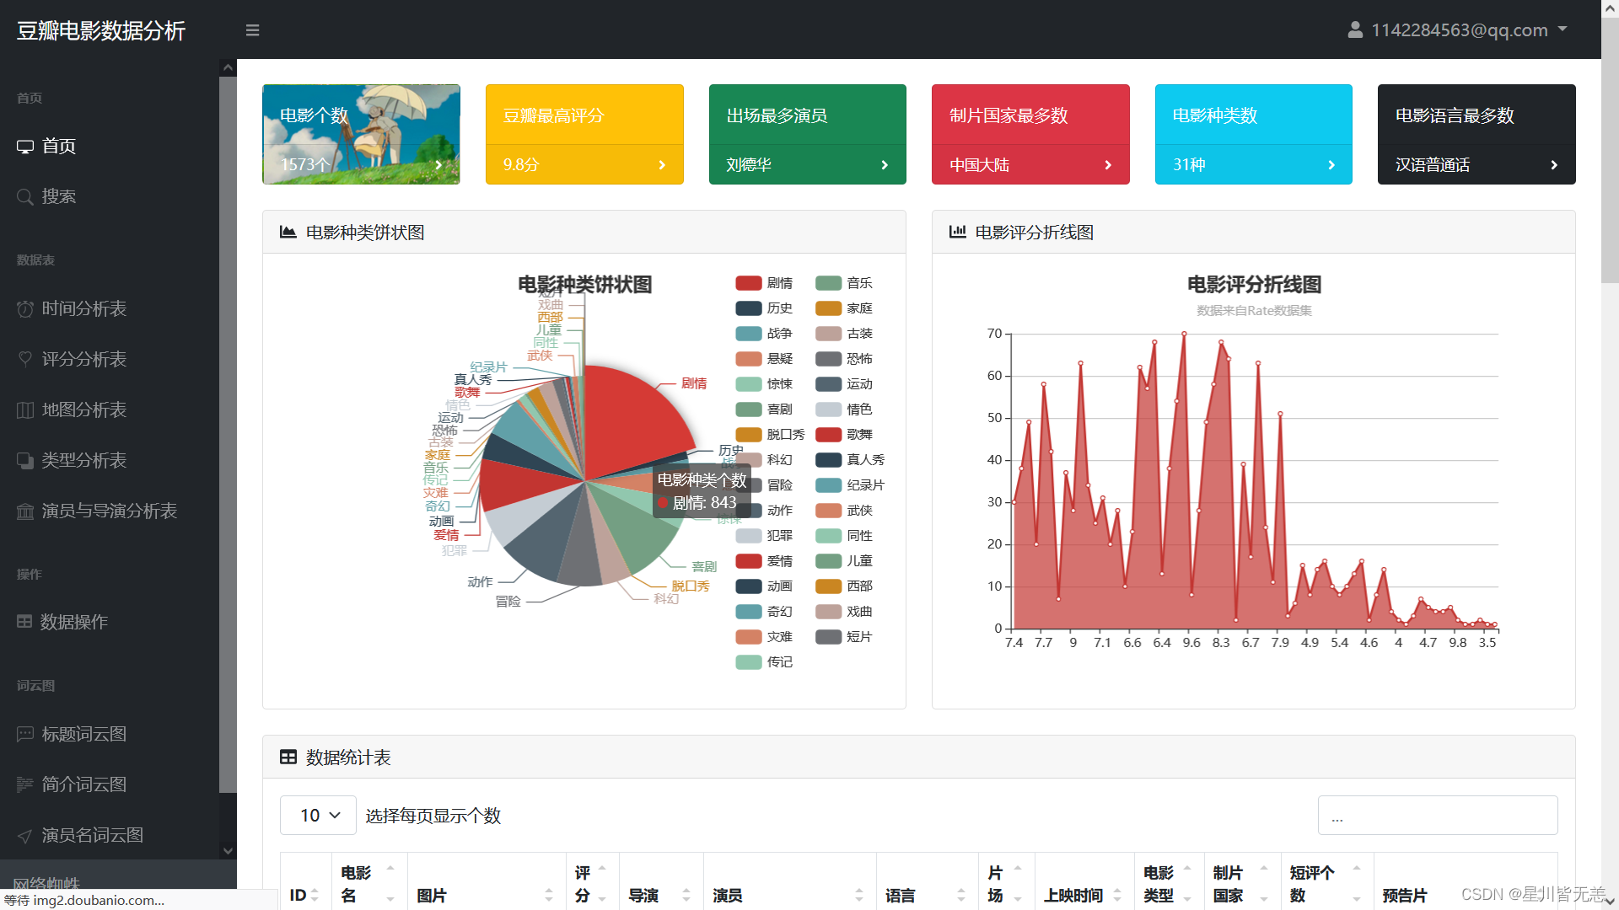Image resolution: width=1619 pixels, height=910 pixels.
Task: Click the 演员名词云图 paper plane icon
Action: tap(25, 836)
